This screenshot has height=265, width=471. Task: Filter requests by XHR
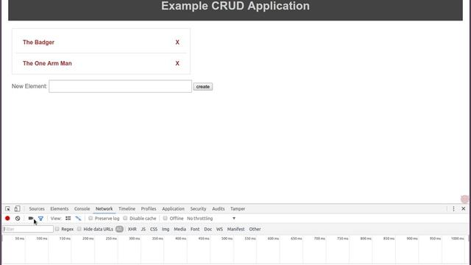(x=132, y=229)
